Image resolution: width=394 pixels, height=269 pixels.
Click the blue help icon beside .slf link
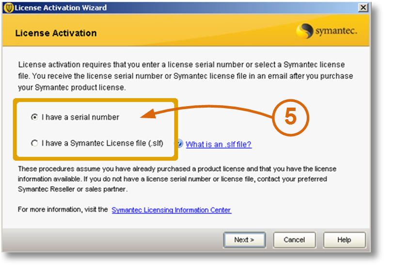(180, 143)
